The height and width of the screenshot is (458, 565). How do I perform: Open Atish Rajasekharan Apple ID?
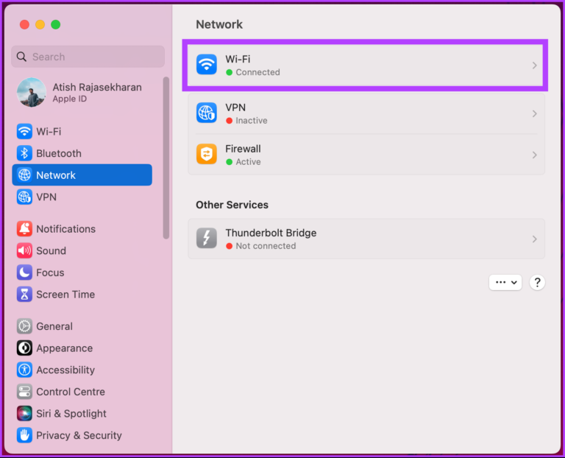(79, 92)
